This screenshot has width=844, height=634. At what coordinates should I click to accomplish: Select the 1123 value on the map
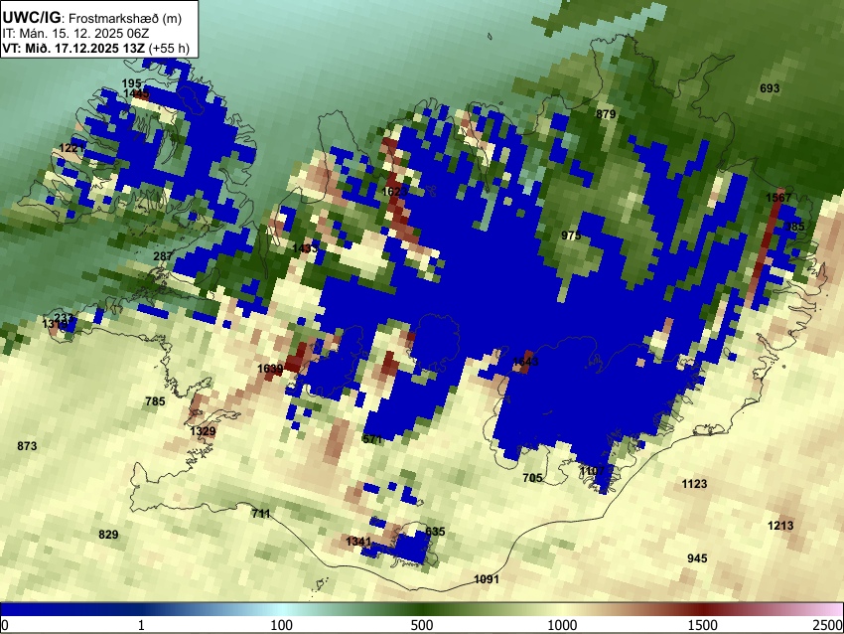pos(694,484)
